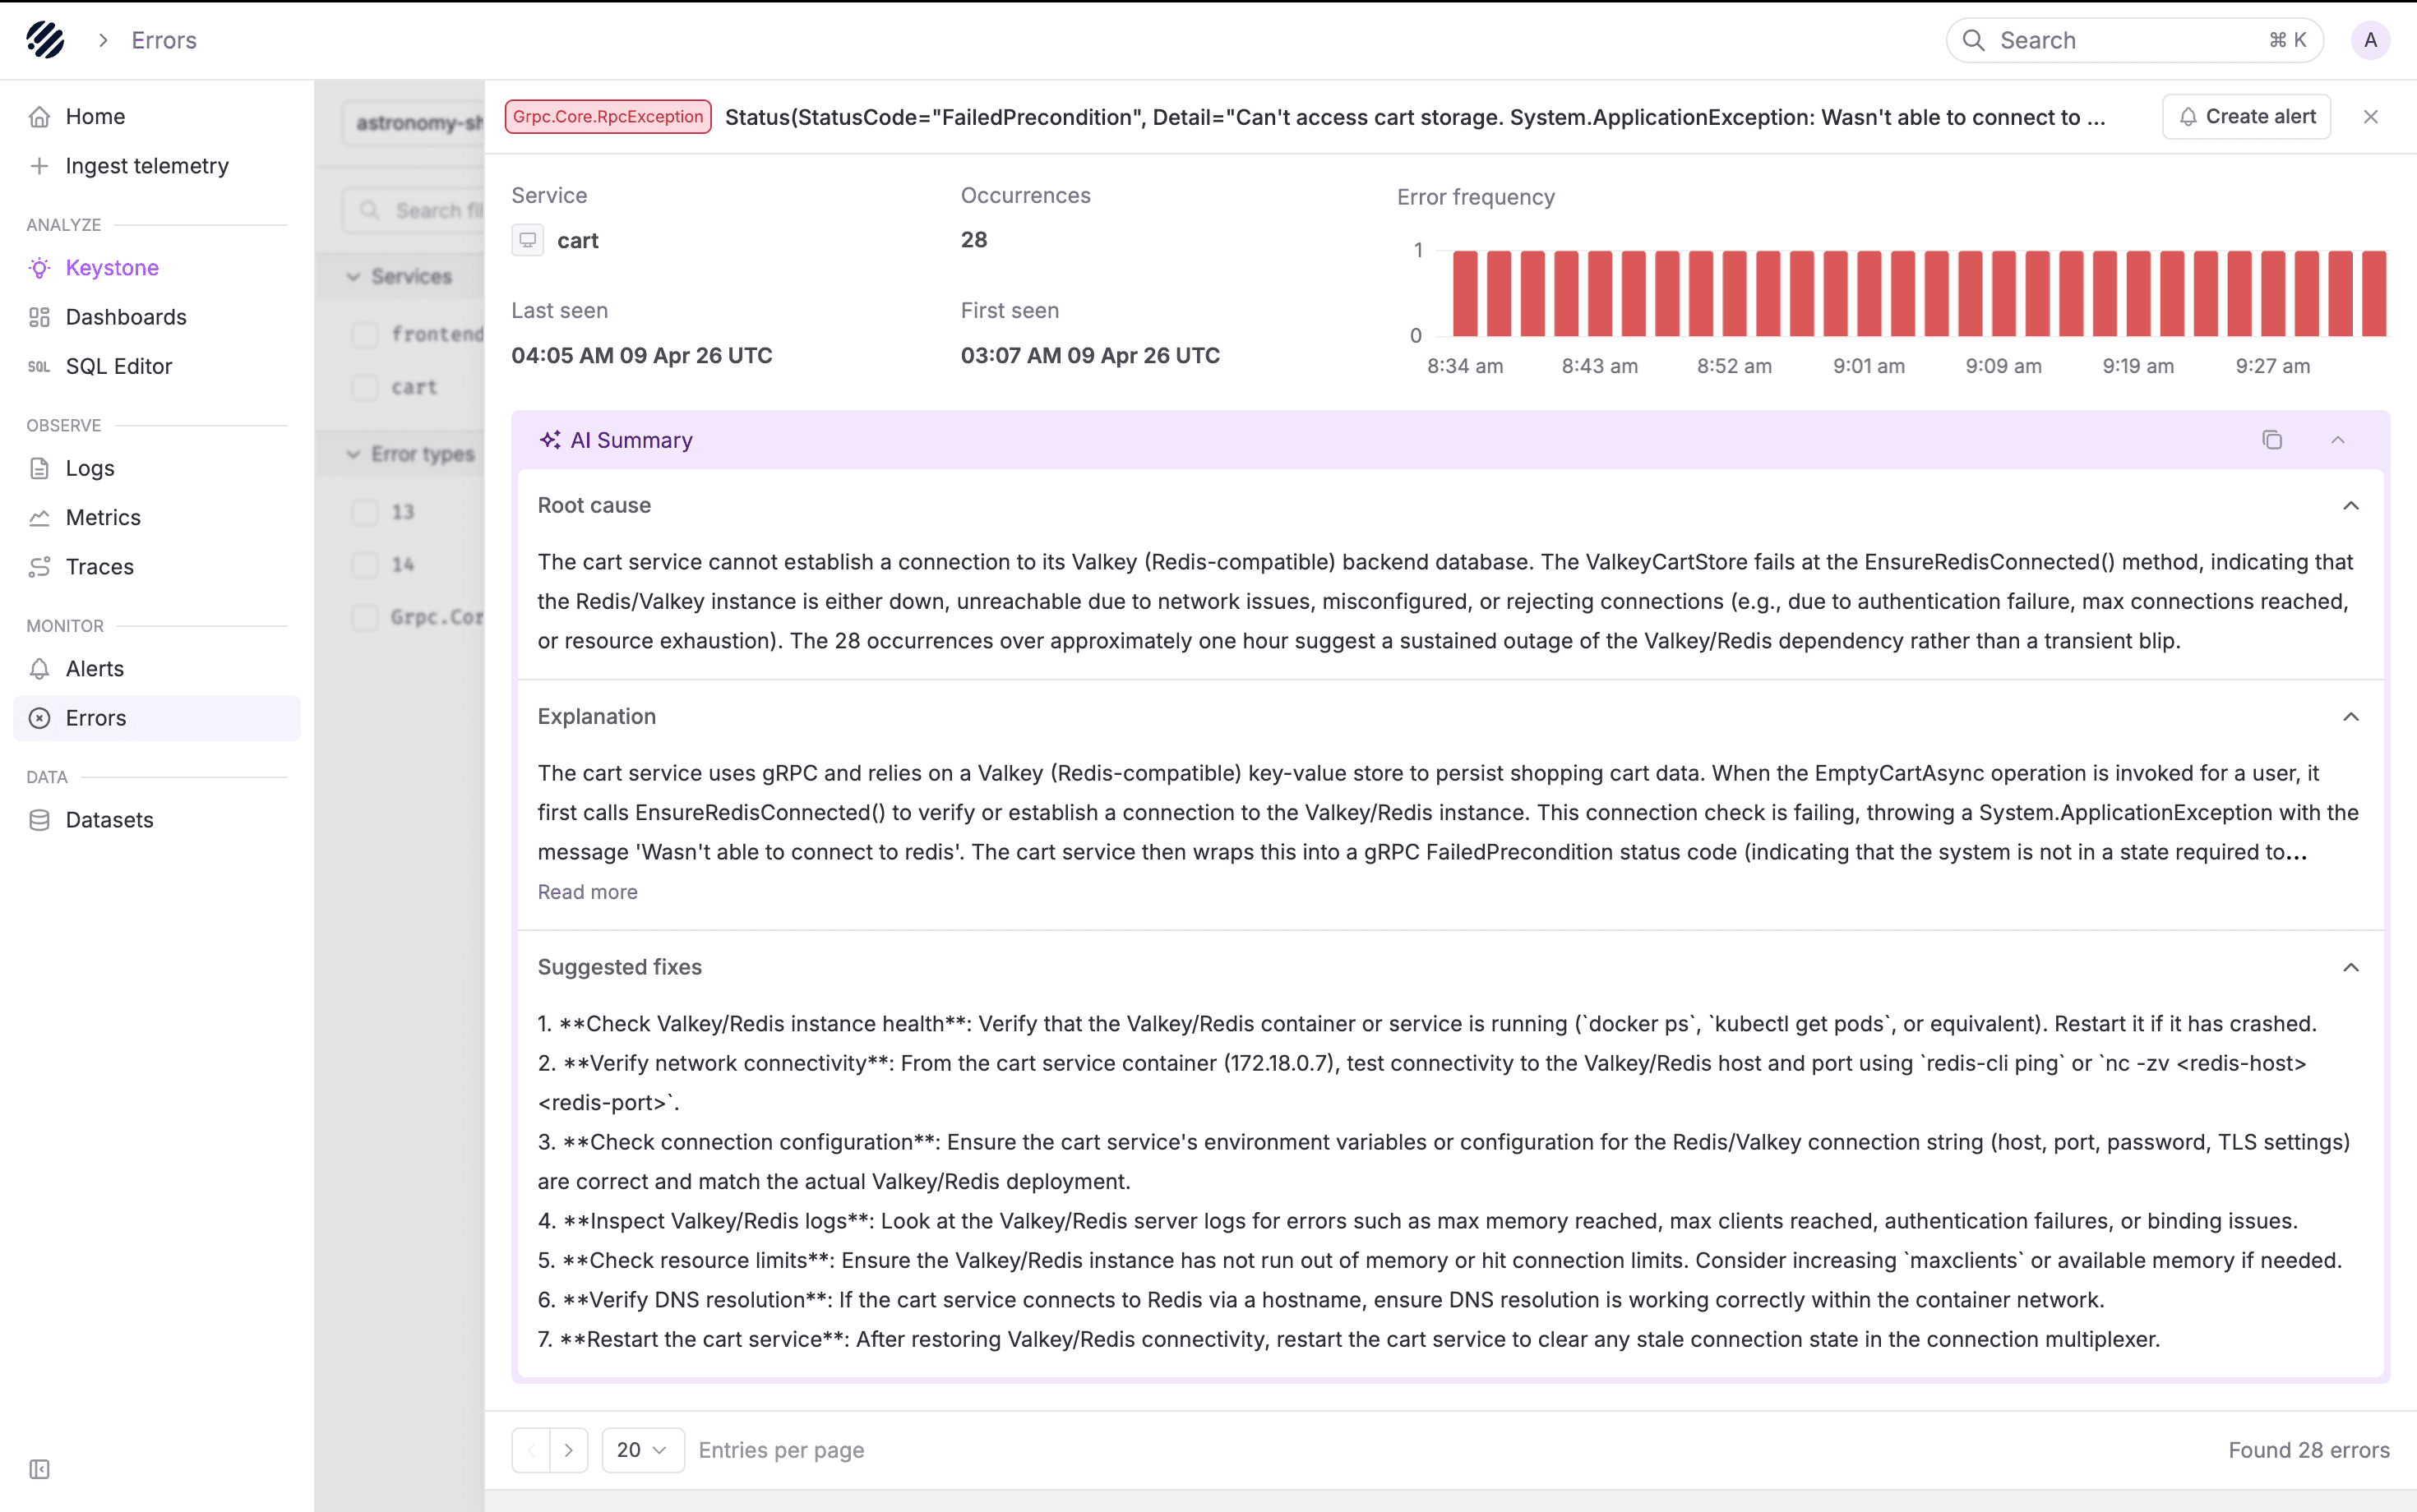Click the Grpc.Core.RpcException tag
Screen dimensions: 2417x1512
[608, 117]
